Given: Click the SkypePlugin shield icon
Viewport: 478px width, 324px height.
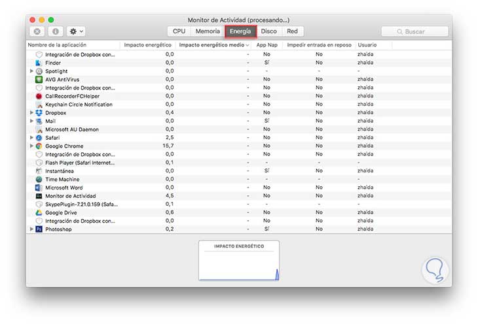Looking at the screenshot, I should (x=39, y=204).
